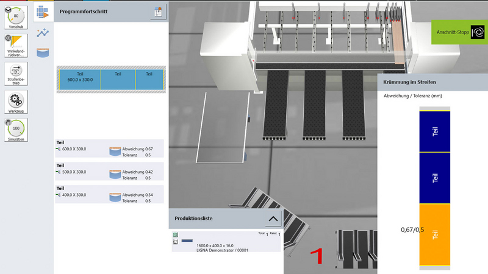Image resolution: width=488 pixels, height=274 pixels.
Task: Click the orange Teil bar in curvature chart
Action: [x=434, y=234]
